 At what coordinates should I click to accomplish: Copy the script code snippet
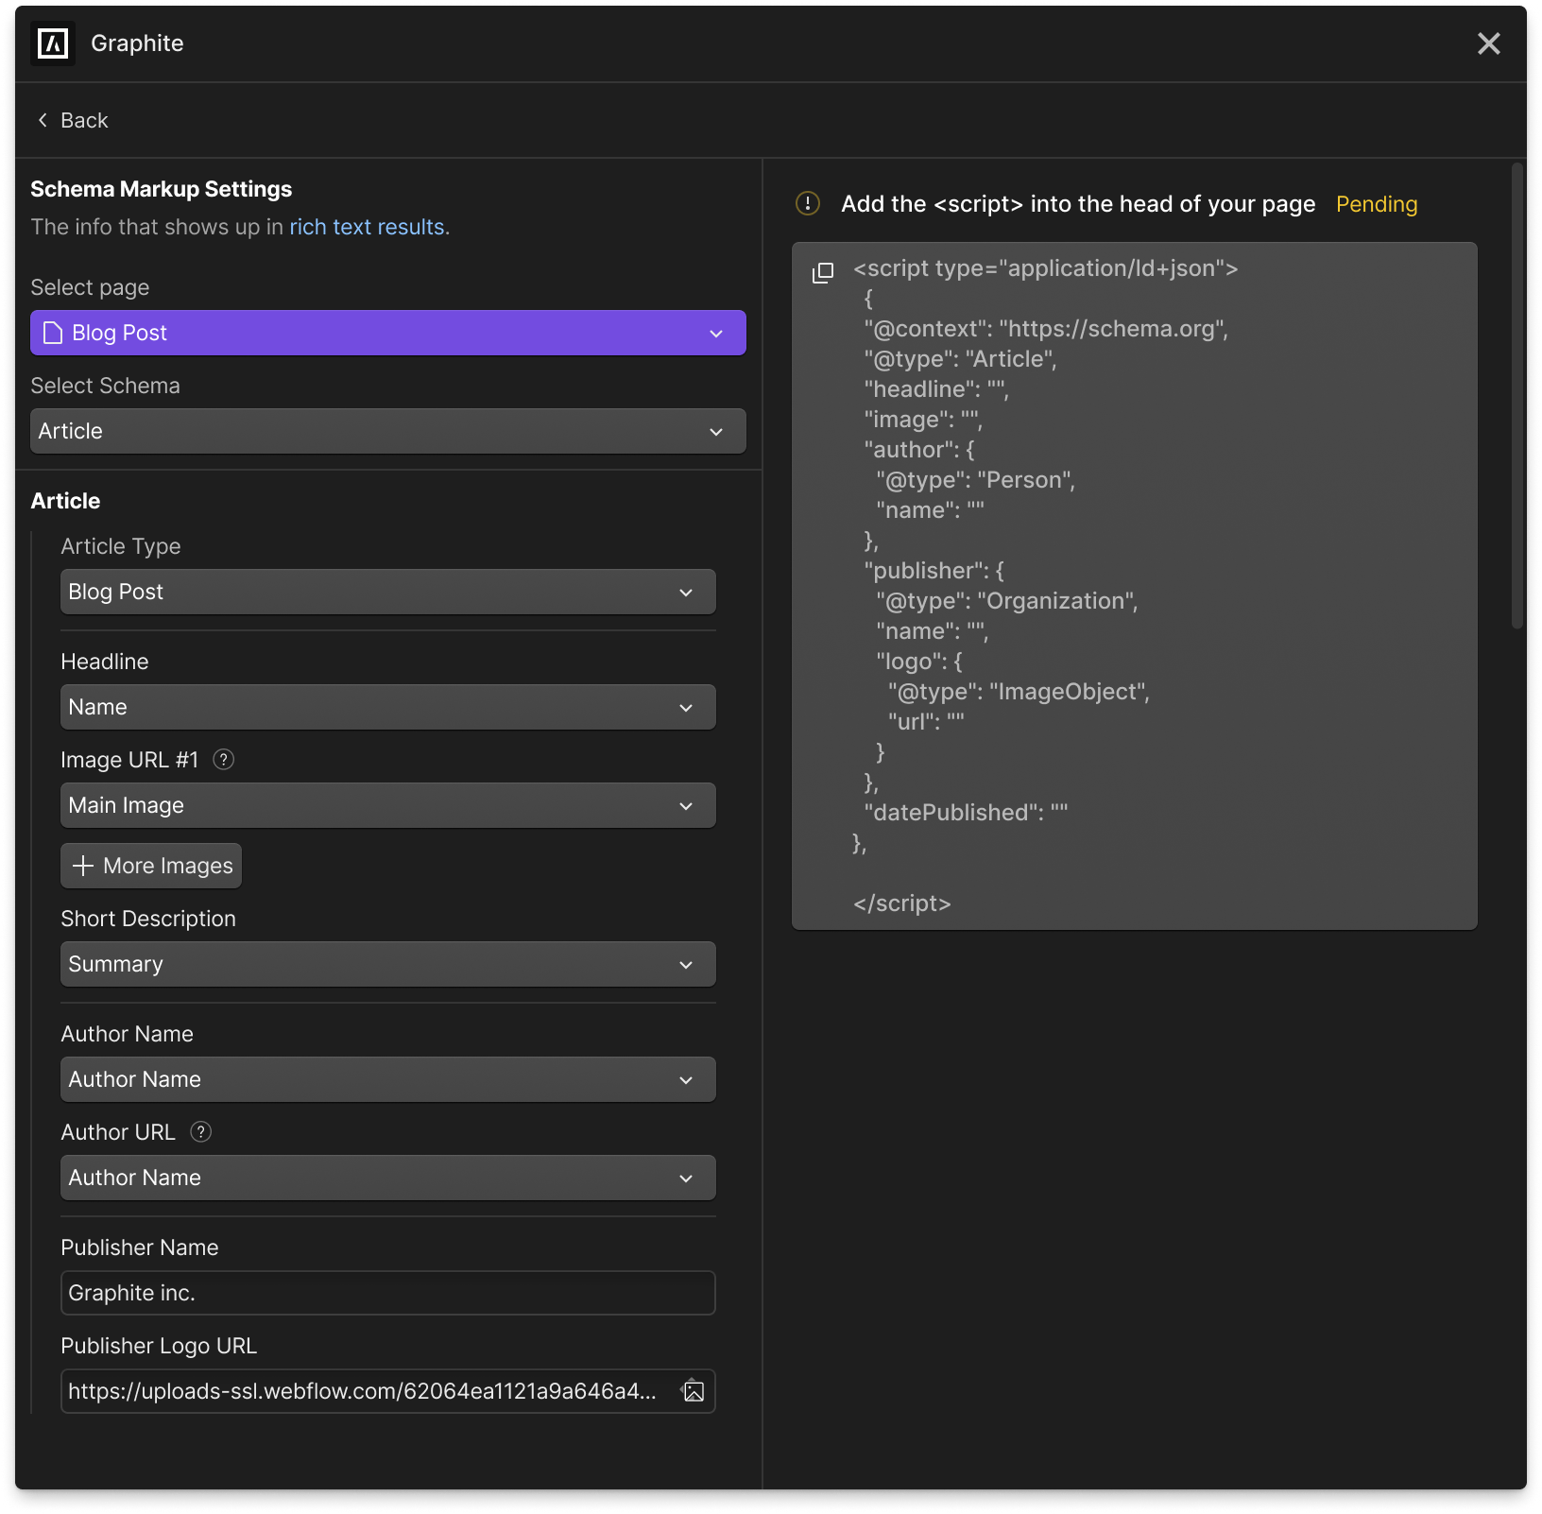(823, 273)
